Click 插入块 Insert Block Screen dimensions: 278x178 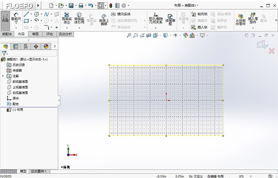point(199,27)
